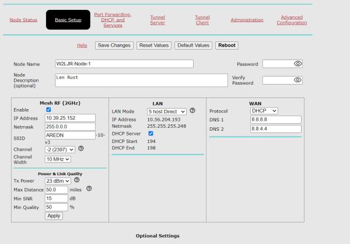Open the LAN Mode 5 host Direct dropdown
The width and height of the screenshot is (350, 244).
(x=167, y=111)
